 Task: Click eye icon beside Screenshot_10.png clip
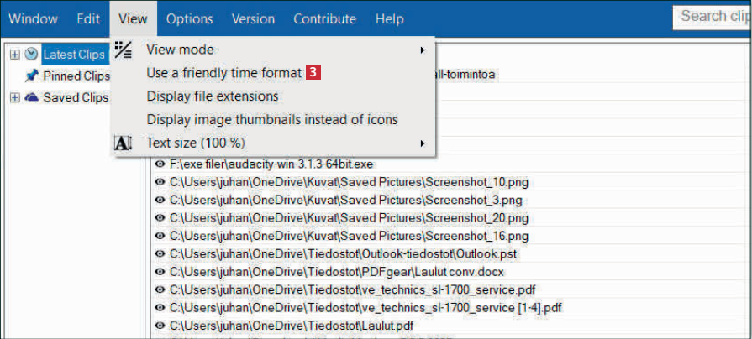[160, 182]
